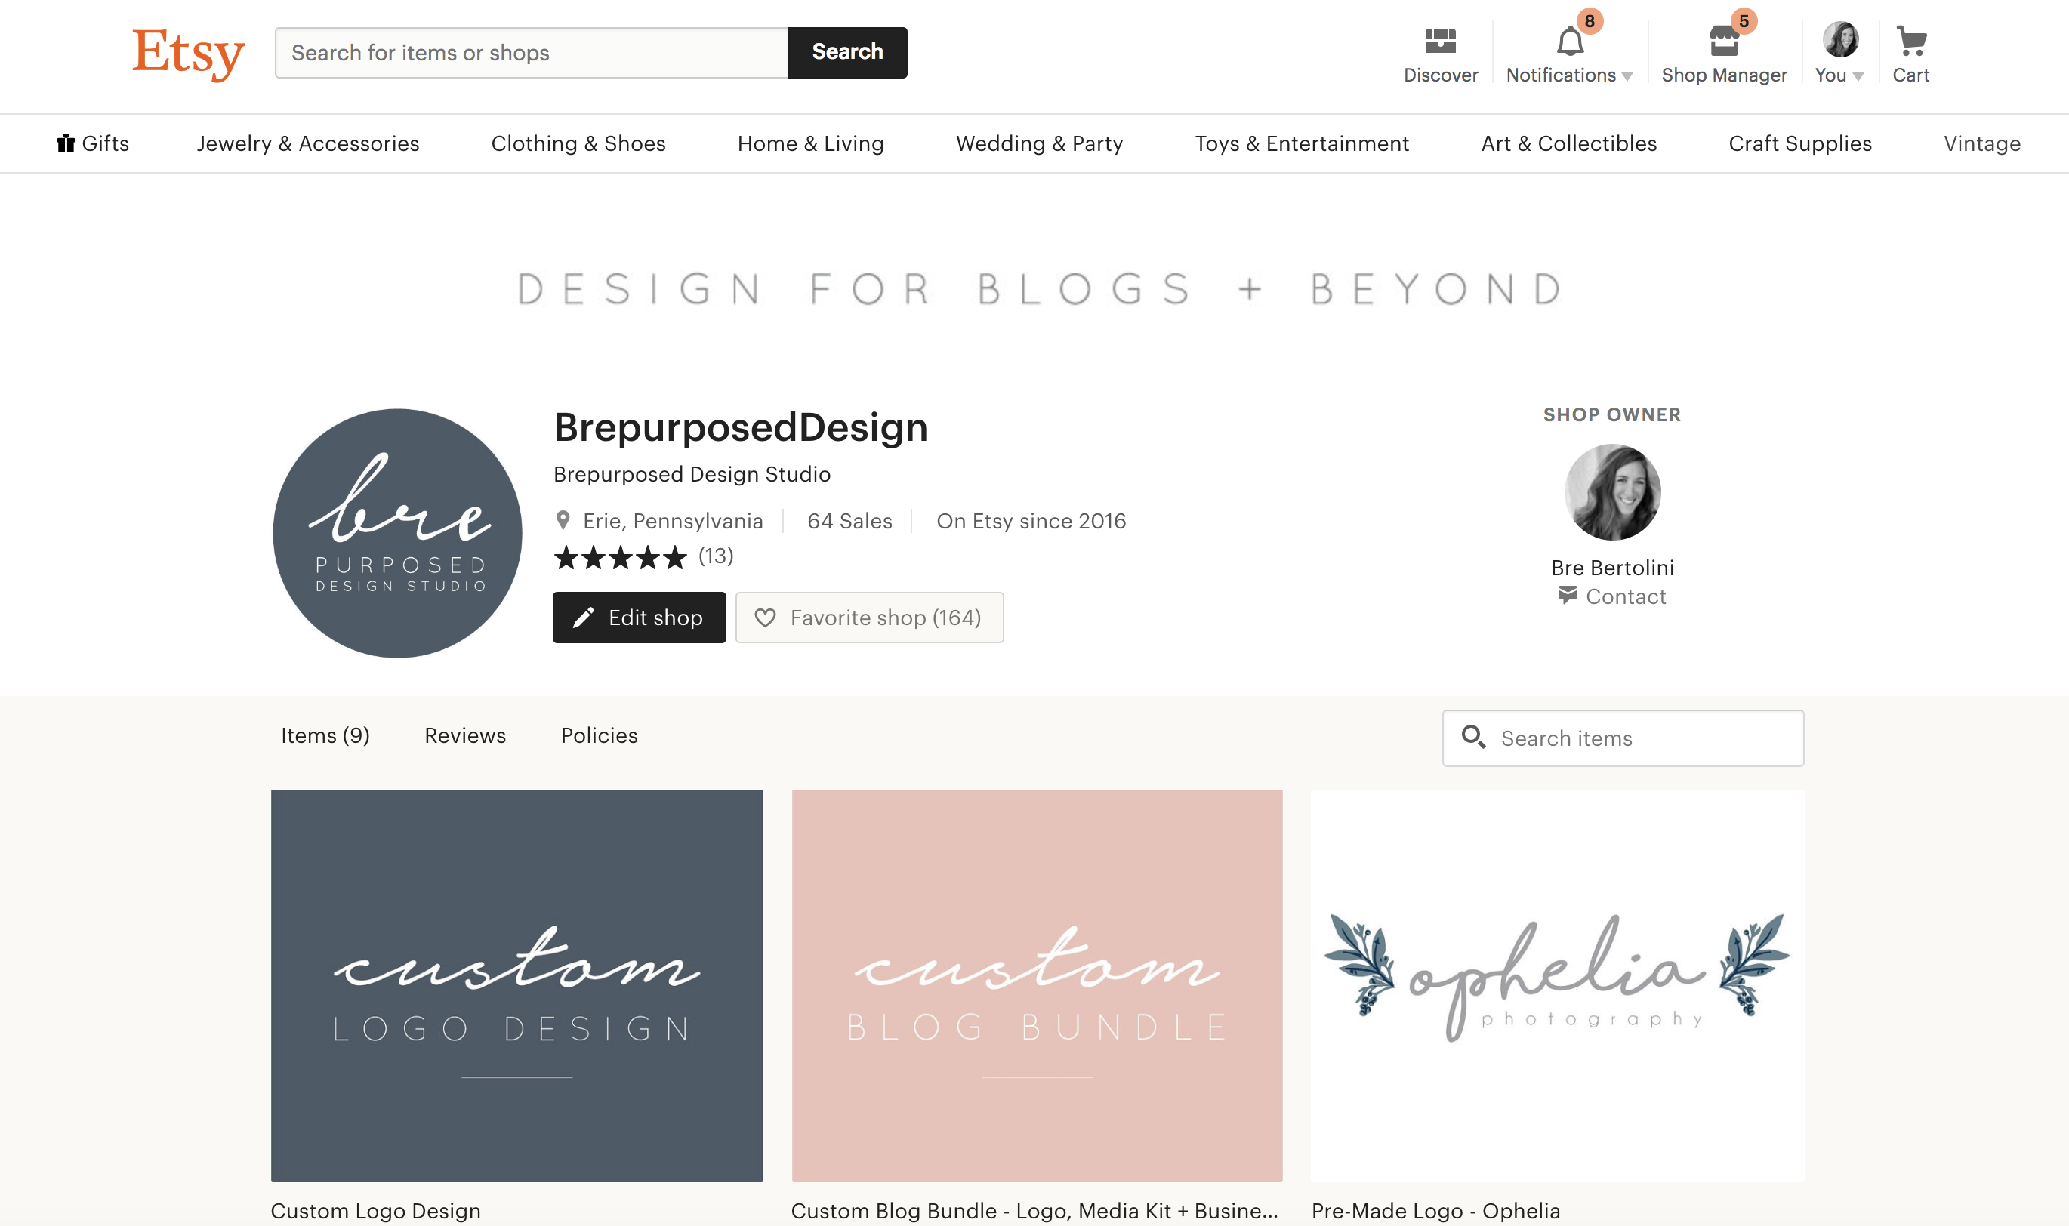Click the Edit shop button
The height and width of the screenshot is (1226, 2069).
640,617
